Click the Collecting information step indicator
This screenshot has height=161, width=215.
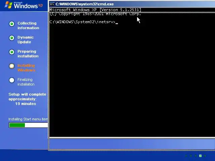12,24
